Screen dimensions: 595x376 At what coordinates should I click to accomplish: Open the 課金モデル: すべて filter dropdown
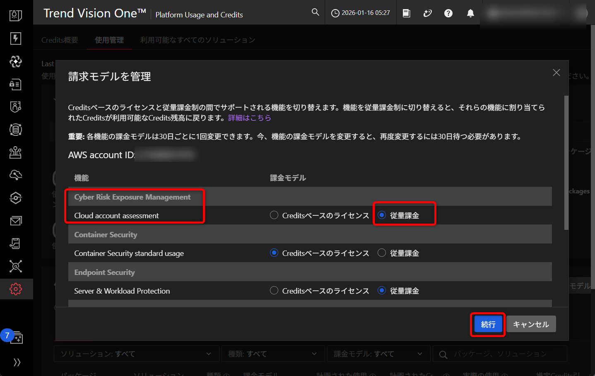tap(379, 354)
